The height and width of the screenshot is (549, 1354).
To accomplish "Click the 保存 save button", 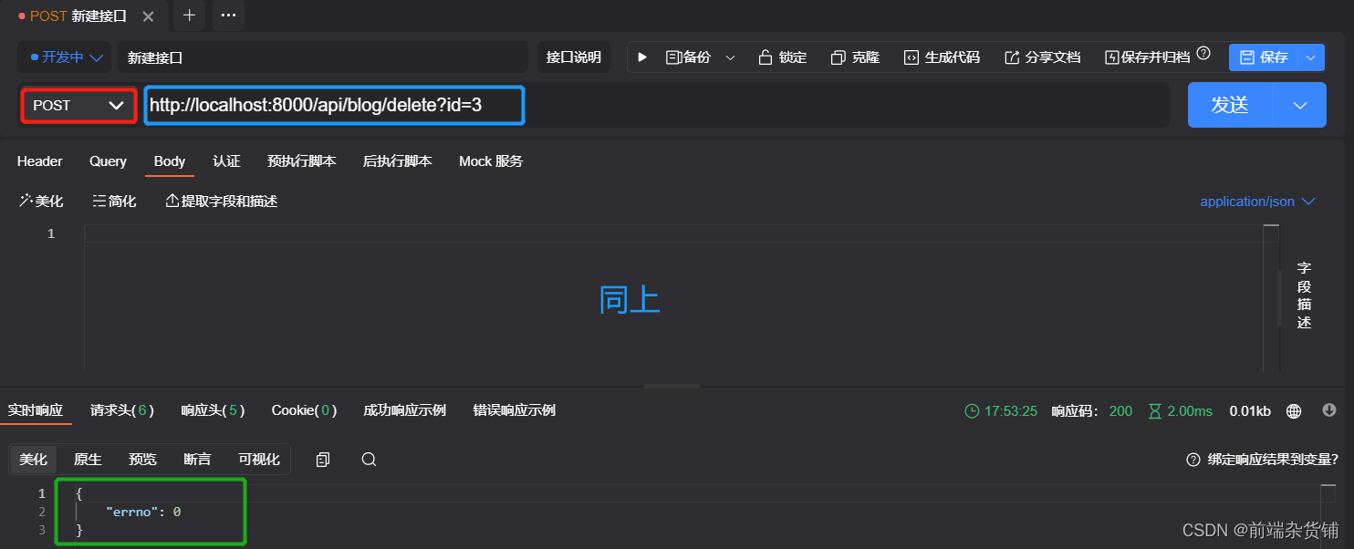I will (x=1268, y=56).
